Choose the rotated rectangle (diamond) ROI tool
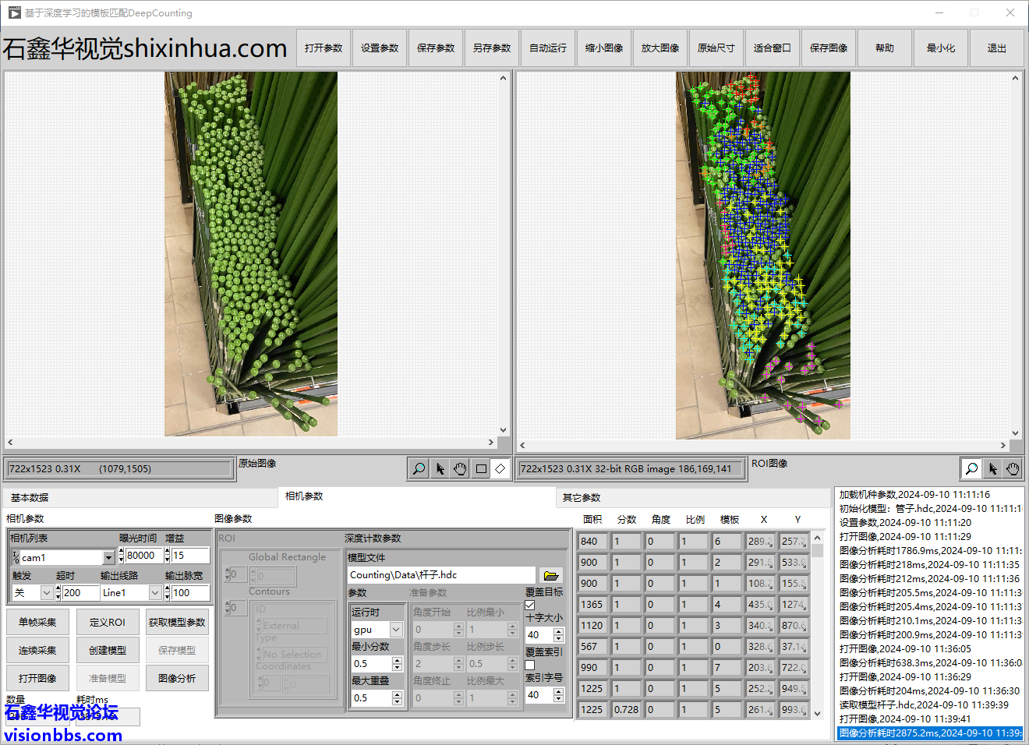Screen dimensions: 1029x745 (500, 468)
